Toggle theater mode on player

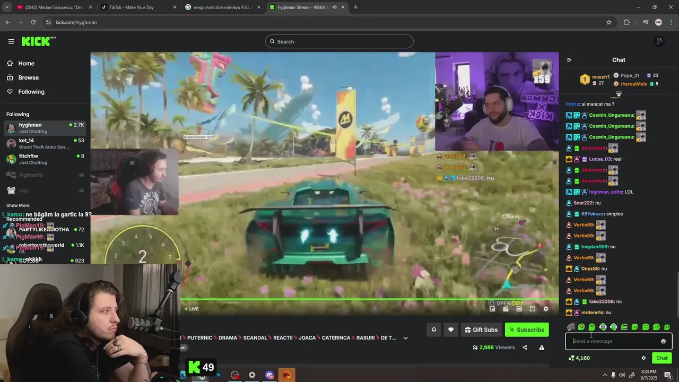point(519,309)
